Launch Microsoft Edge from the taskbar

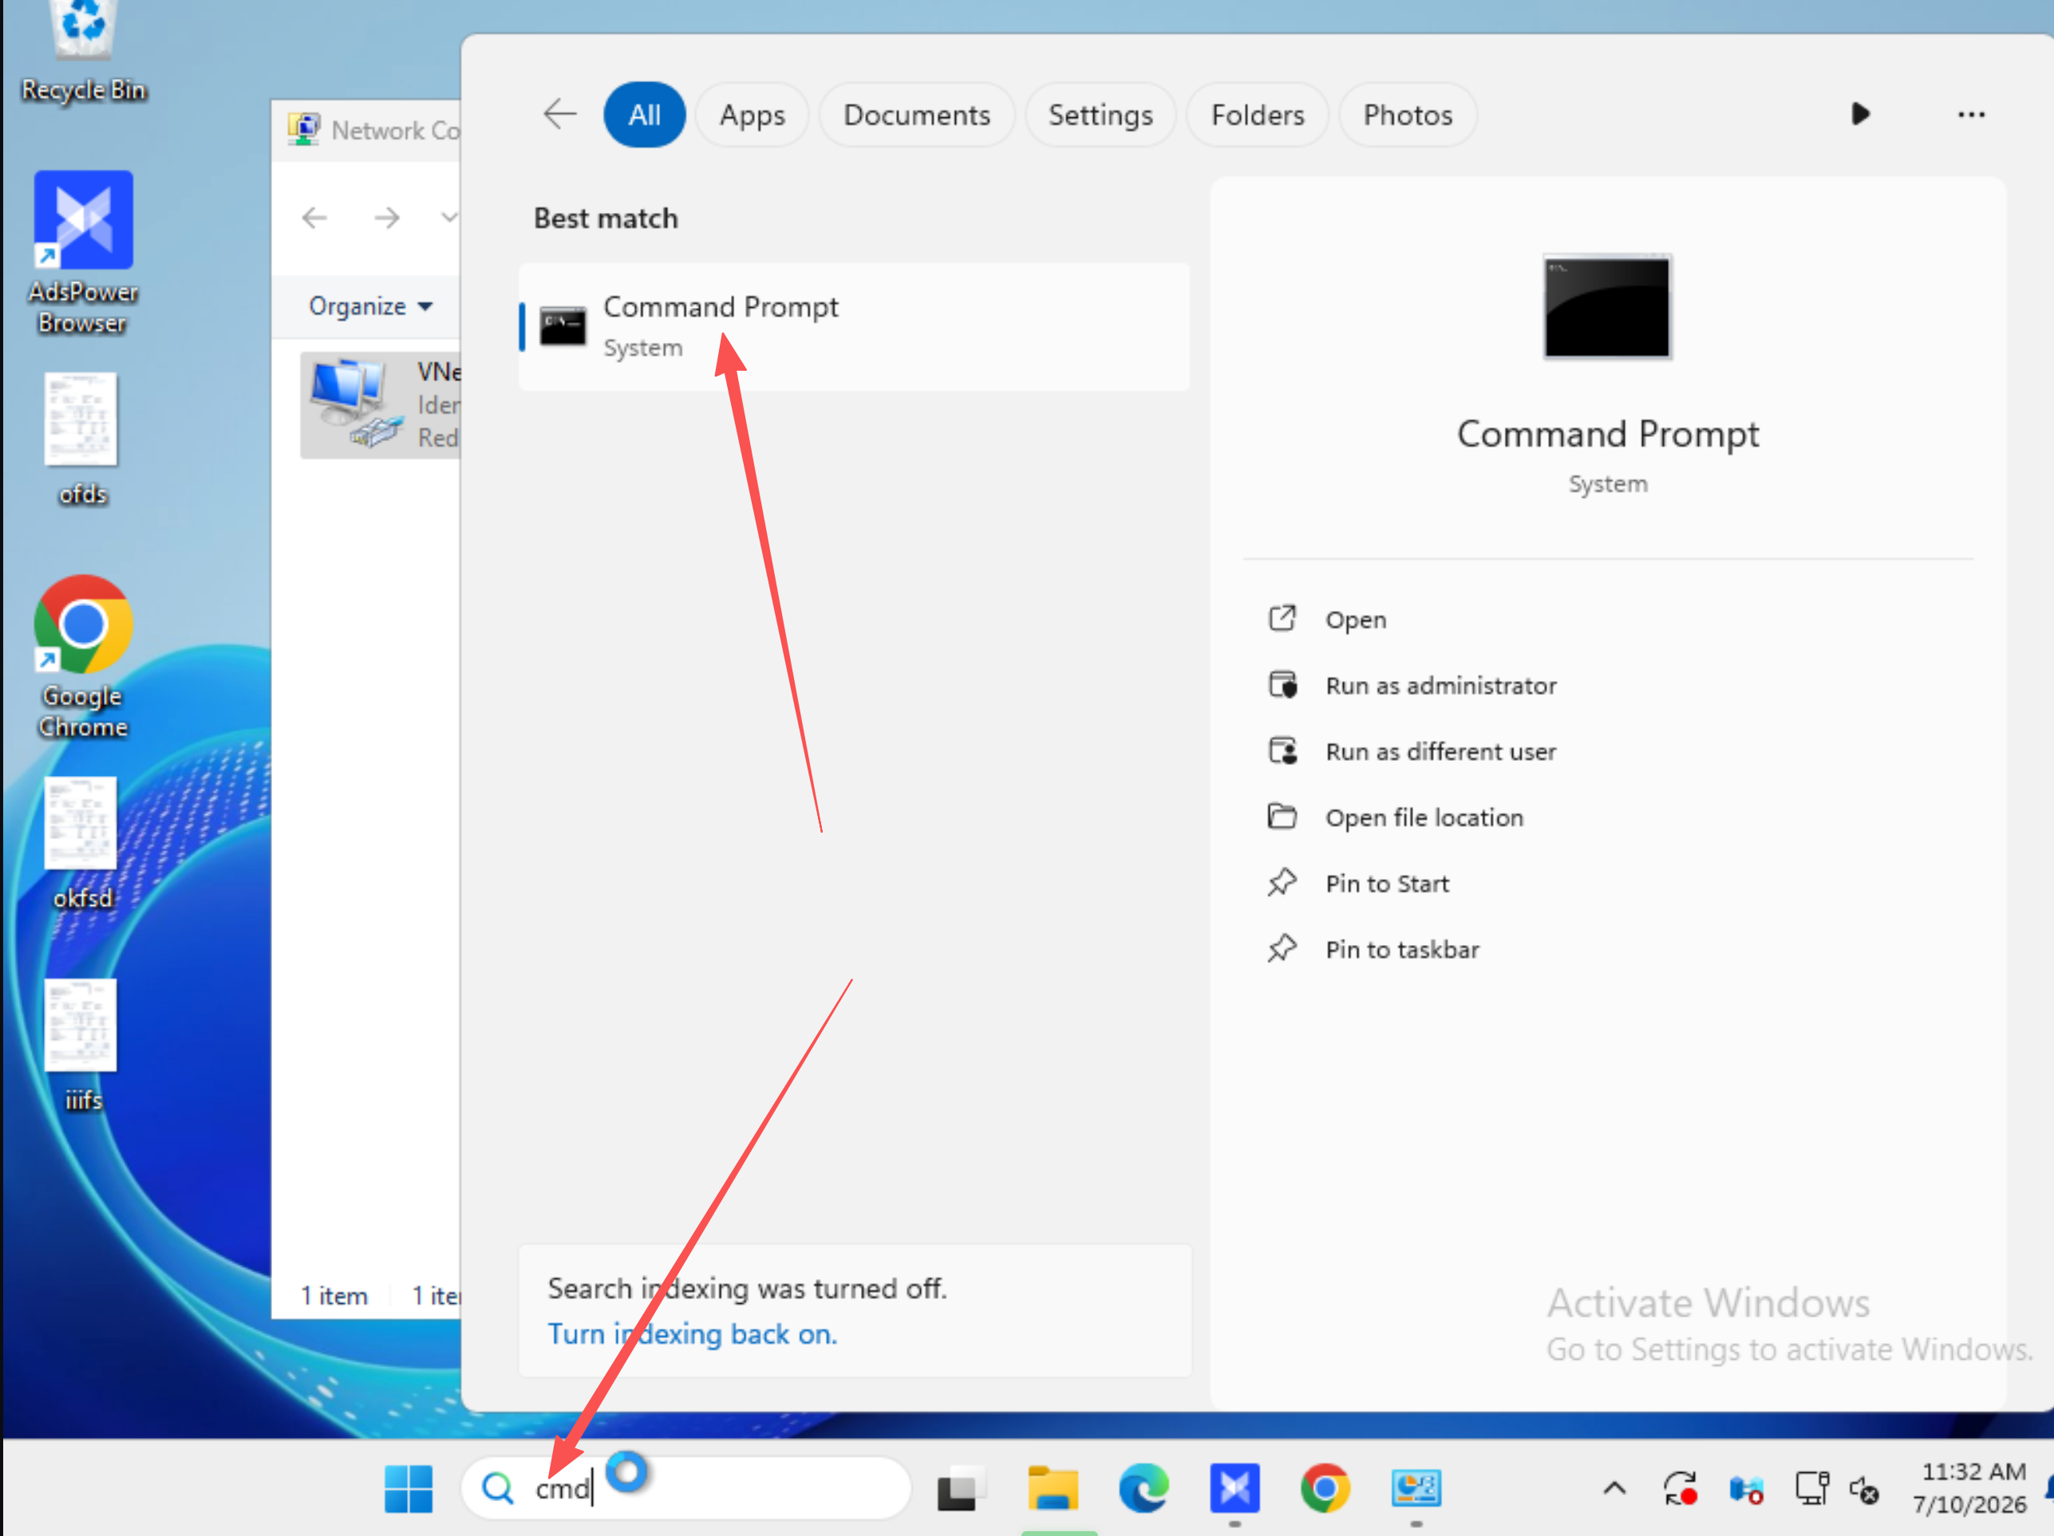[1144, 1489]
